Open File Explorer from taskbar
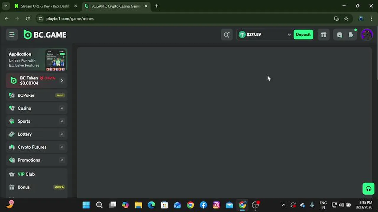The height and width of the screenshot is (212, 378). [138, 205]
